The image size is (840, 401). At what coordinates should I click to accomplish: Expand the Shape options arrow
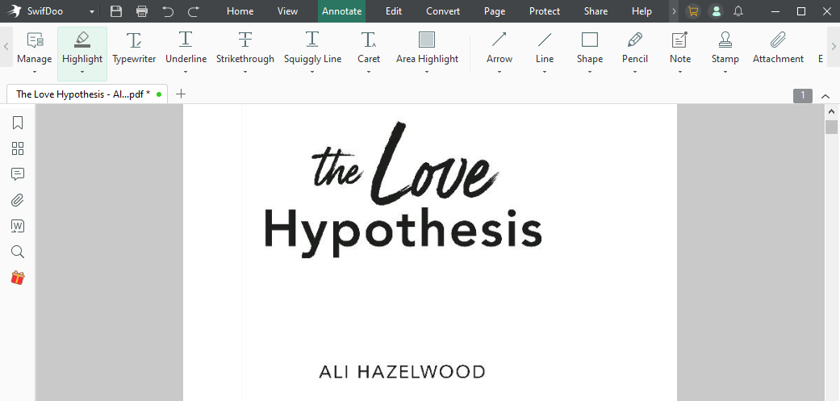click(x=589, y=72)
